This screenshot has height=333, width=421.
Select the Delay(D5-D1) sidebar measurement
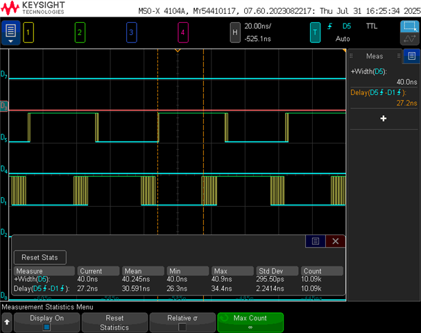[384, 98]
